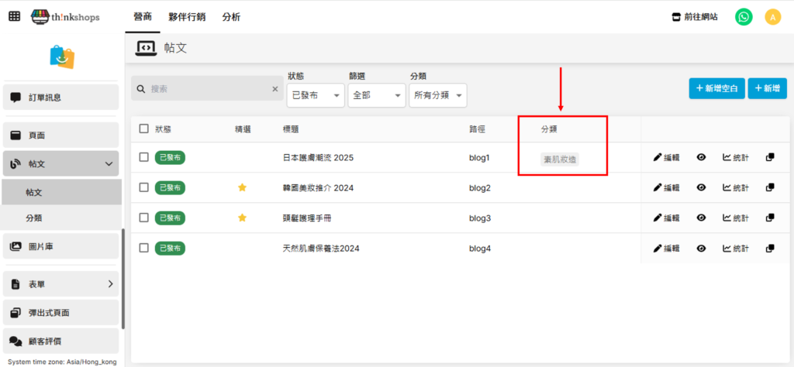Preview the blog1 post with eye icon
The height and width of the screenshot is (367, 794).
click(701, 157)
